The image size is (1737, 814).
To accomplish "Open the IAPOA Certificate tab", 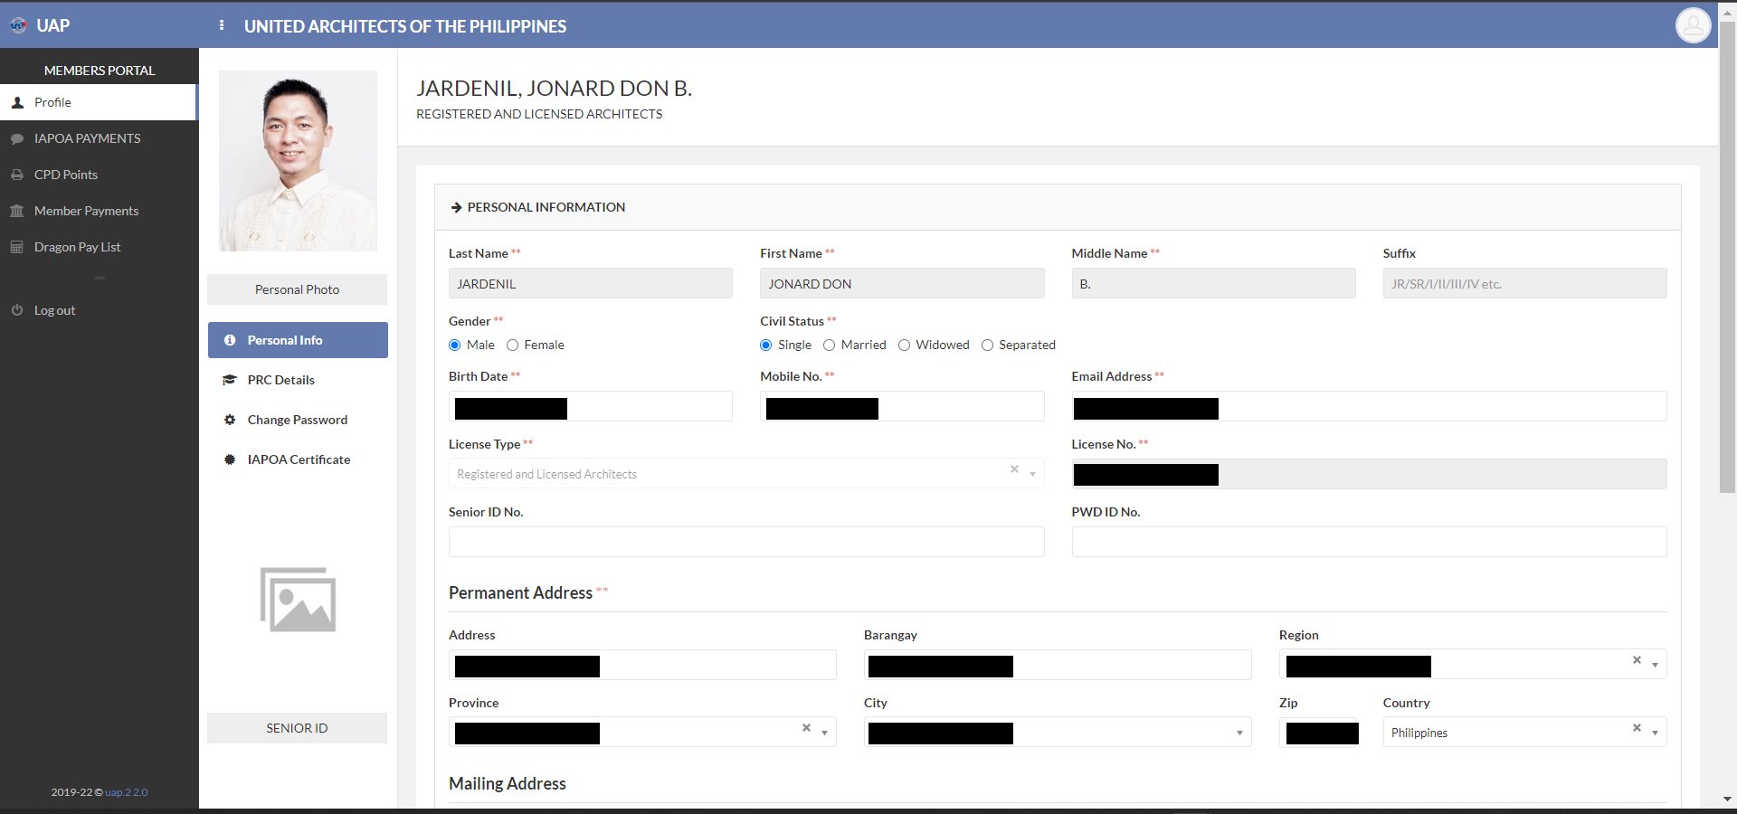I will (x=298, y=459).
